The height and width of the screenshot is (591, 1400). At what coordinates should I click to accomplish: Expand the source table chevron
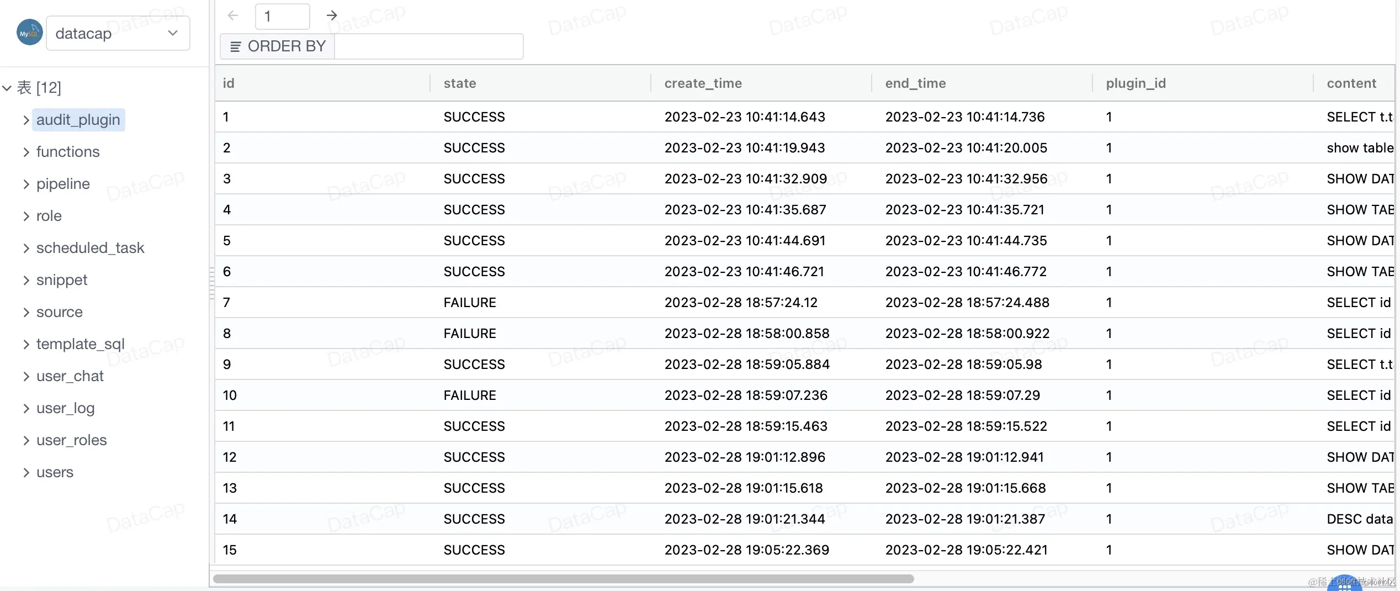pos(26,312)
